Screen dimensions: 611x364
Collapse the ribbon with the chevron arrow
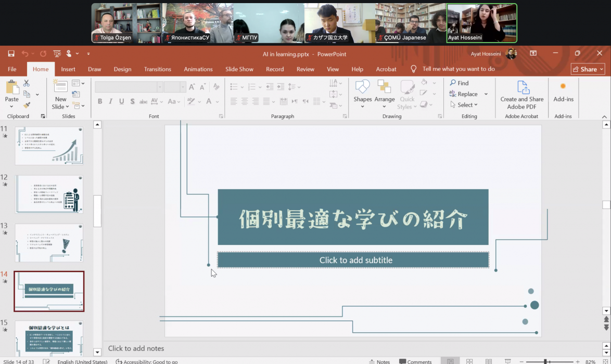coord(604,116)
